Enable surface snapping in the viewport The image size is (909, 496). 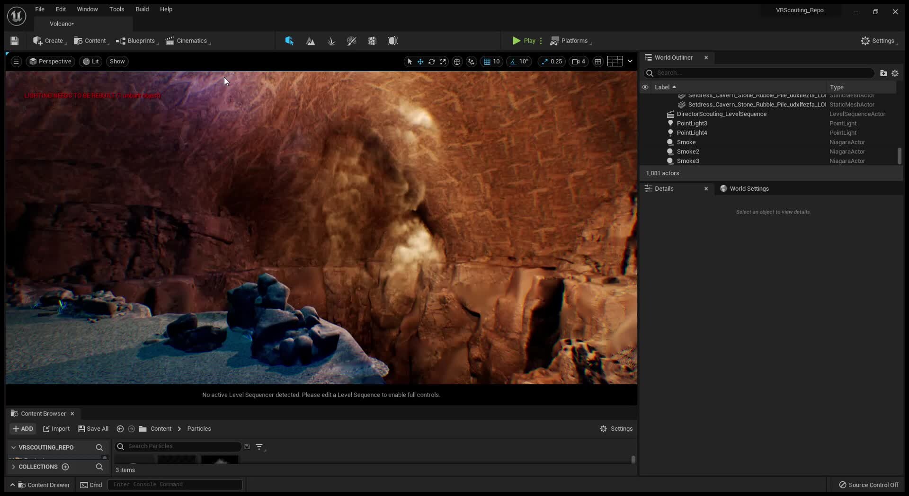coord(471,62)
